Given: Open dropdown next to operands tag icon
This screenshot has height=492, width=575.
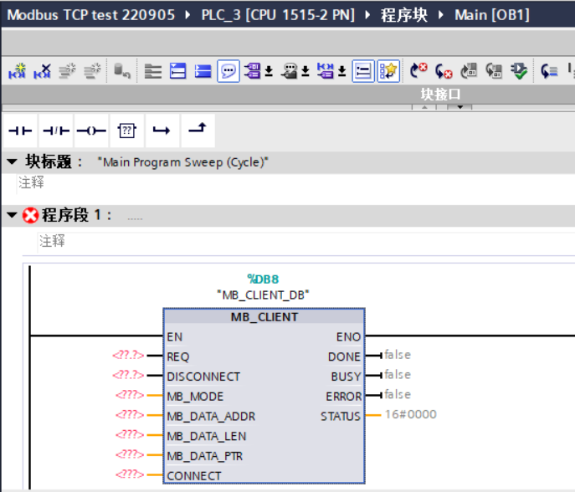Looking at the screenshot, I should pos(269,71).
